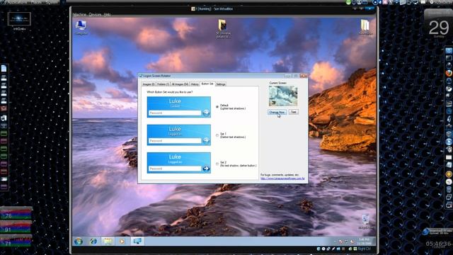Image resolution: width=453 pixels, height=255 pixels.
Task: Click the Set 2 preview image
Action: coord(179,163)
